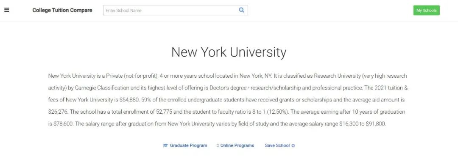Click the New York University page heading
Image resolution: width=458 pixels, height=164 pixels.
tap(229, 52)
